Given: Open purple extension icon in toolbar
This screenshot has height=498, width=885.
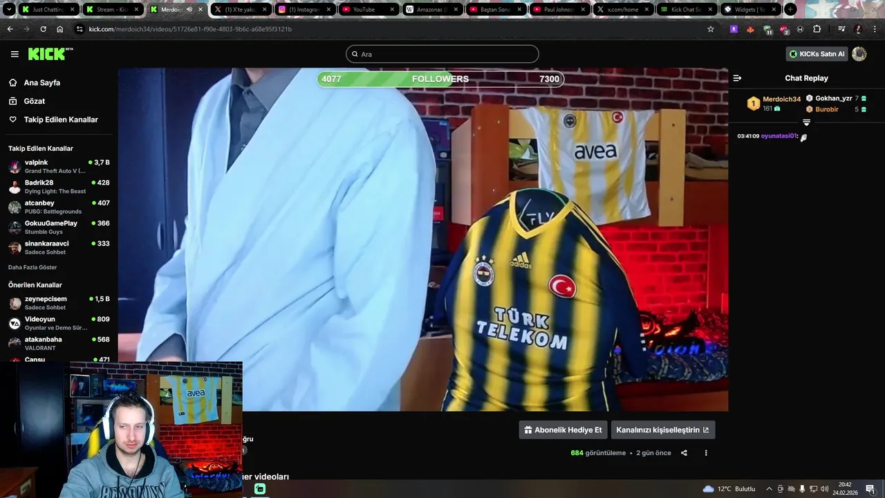Looking at the screenshot, I should (734, 29).
